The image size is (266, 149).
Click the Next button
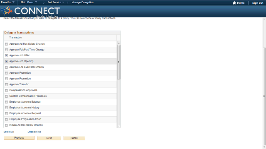49,138
